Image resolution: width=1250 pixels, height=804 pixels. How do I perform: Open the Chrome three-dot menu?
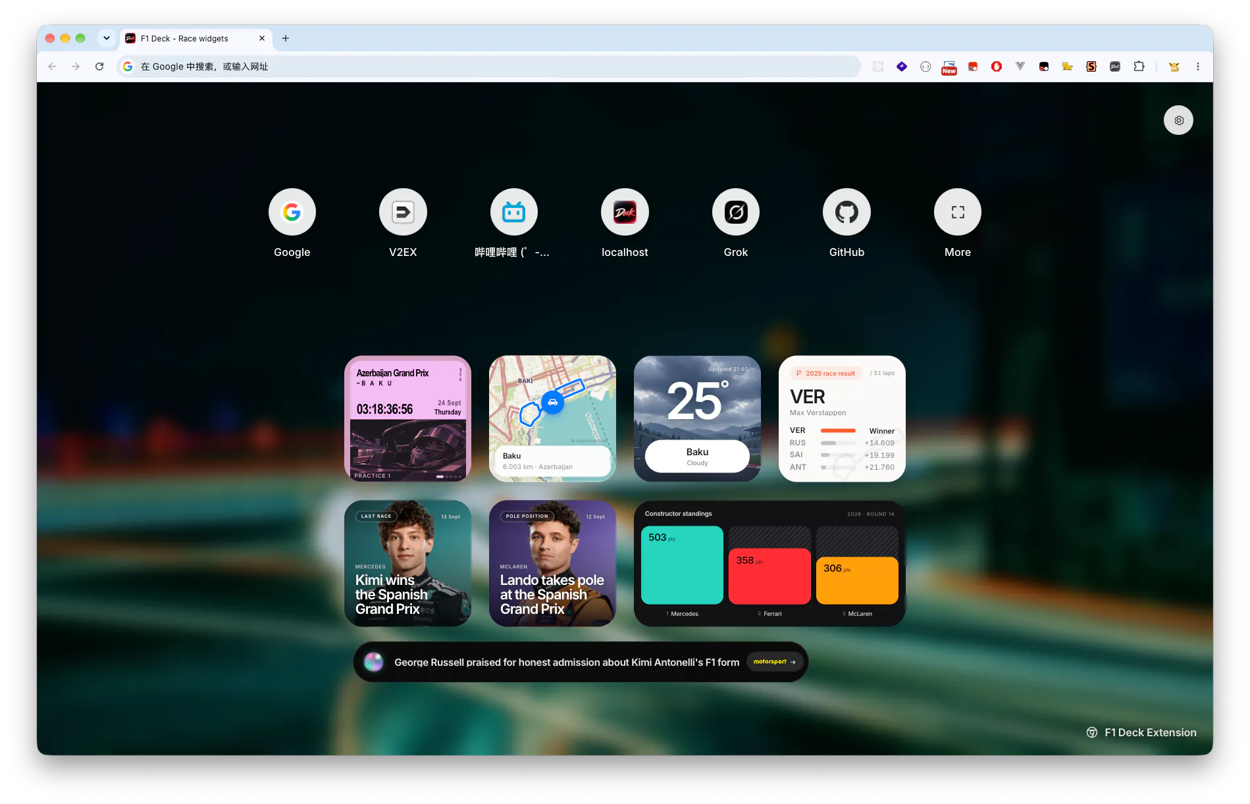click(x=1198, y=66)
